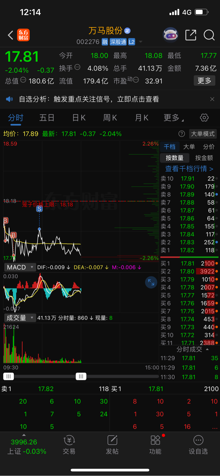Viewport: 220px width, 476px height.
Task: Tap info icon next to 换手
Action: (77, 67)
